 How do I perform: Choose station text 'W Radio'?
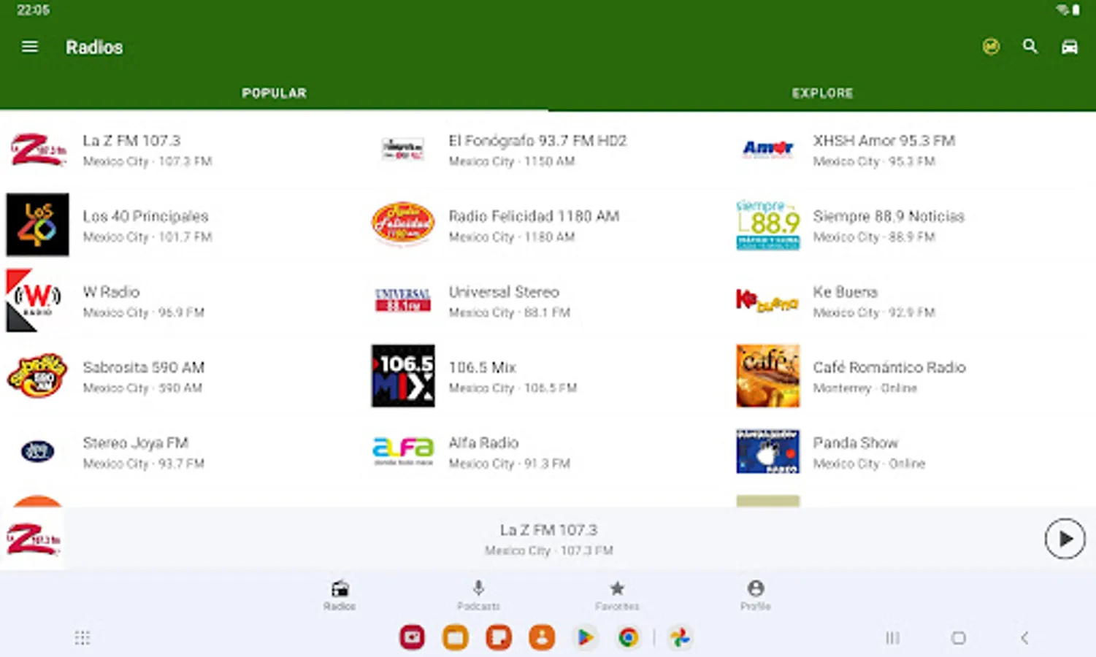(111, 291)
